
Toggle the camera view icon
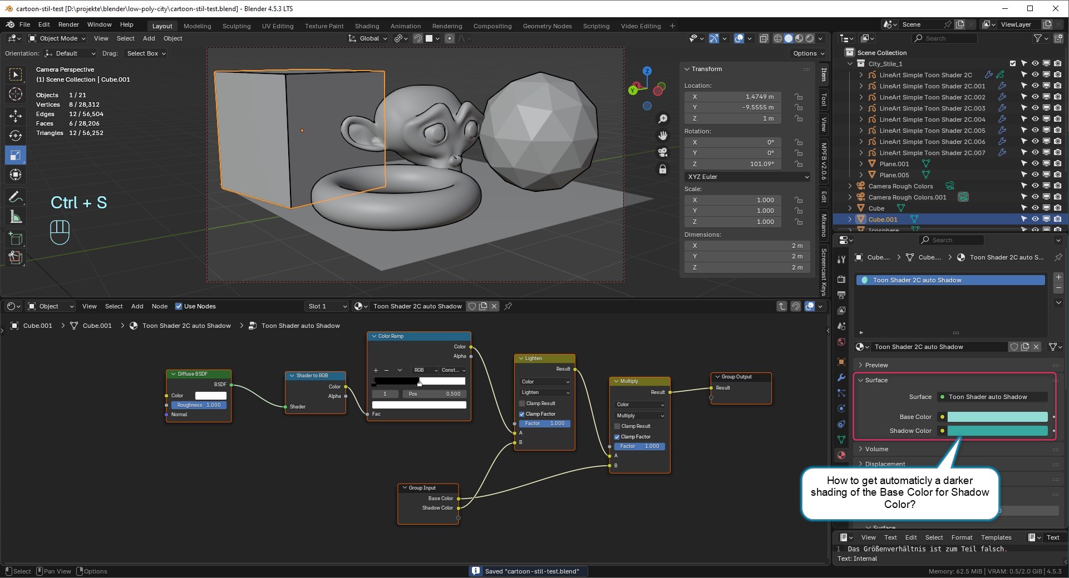click(663, 152)
